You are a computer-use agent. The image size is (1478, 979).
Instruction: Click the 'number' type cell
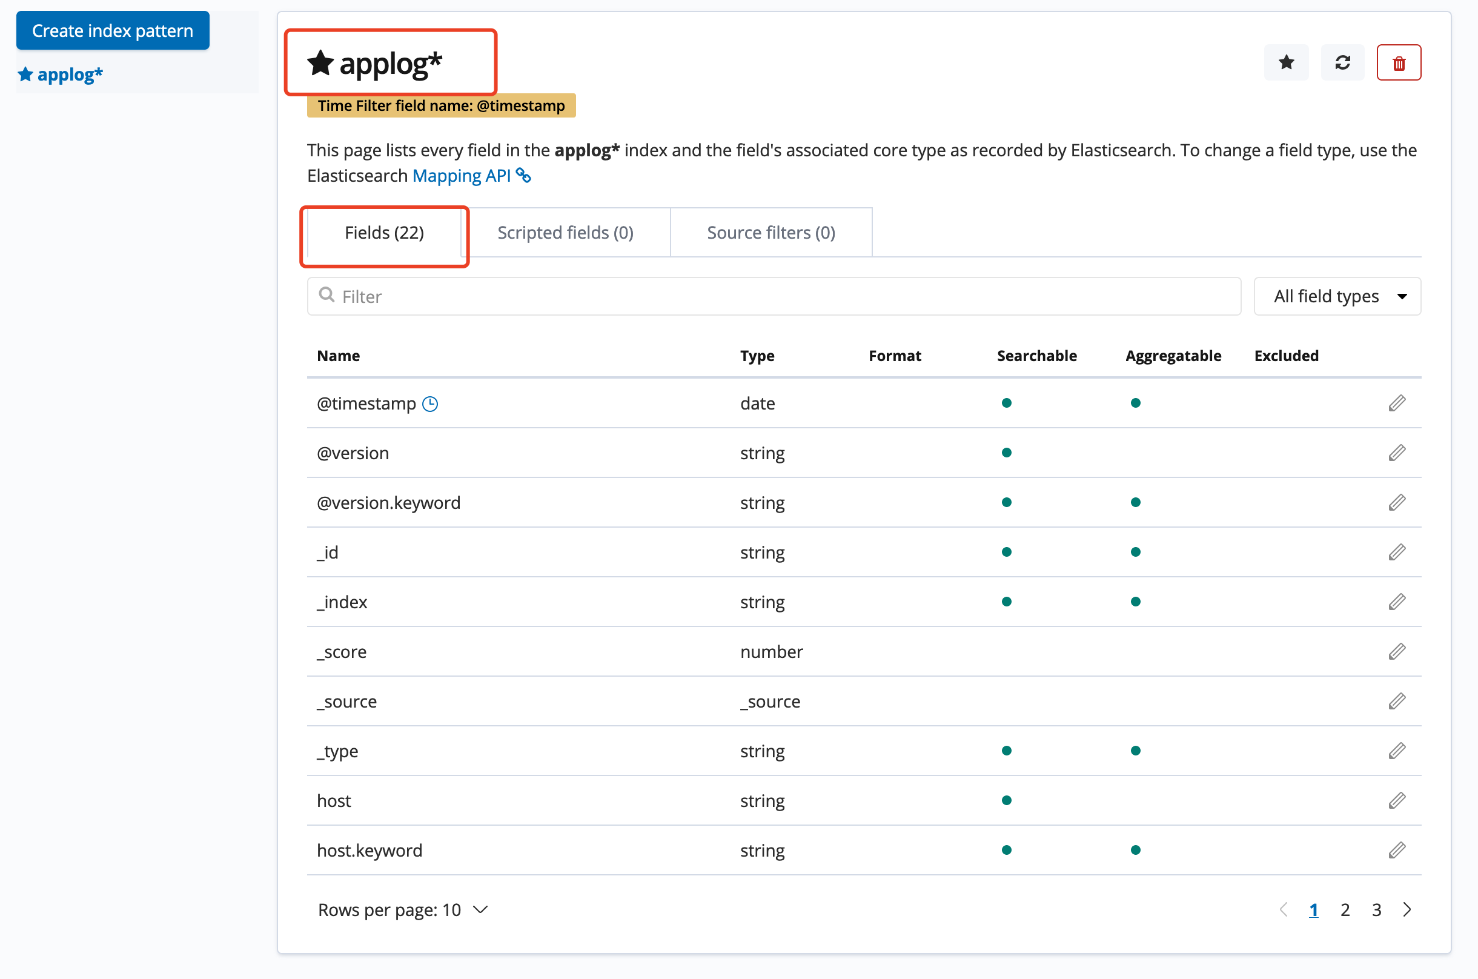coord(772,652)
